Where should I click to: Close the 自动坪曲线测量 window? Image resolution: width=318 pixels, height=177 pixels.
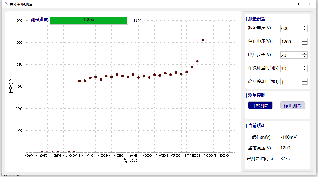click(x=309, y=4)
